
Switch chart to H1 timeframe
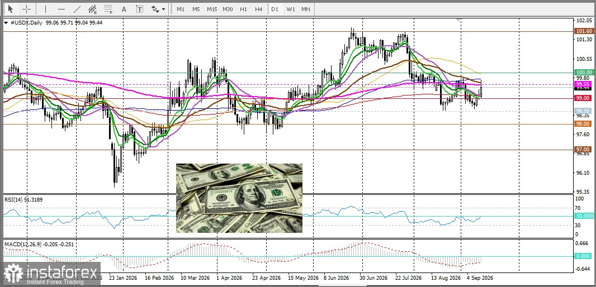tap(243, 9)
